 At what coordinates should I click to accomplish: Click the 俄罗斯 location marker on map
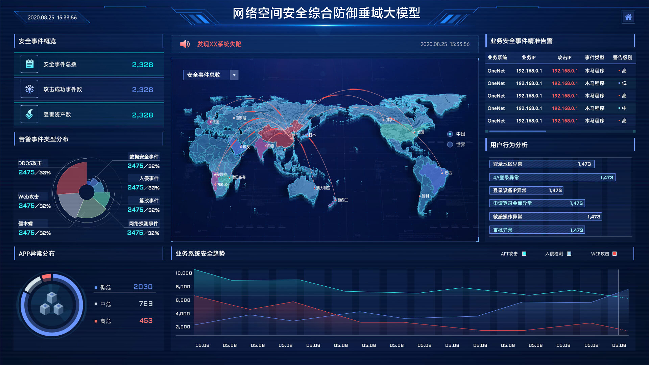tap(234, 118)
